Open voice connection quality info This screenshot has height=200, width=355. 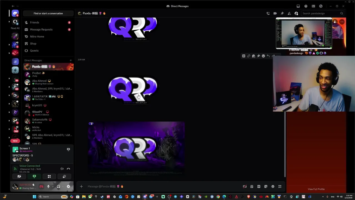coord(15,169)
